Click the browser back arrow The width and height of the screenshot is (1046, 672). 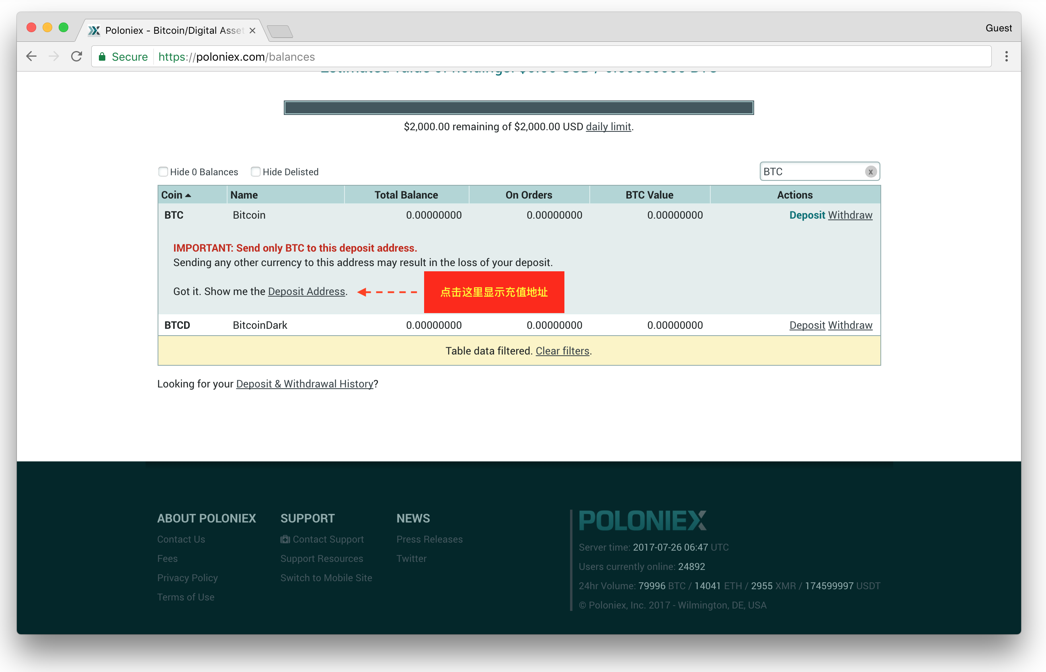pyautogui.click(x=31, y=56)
